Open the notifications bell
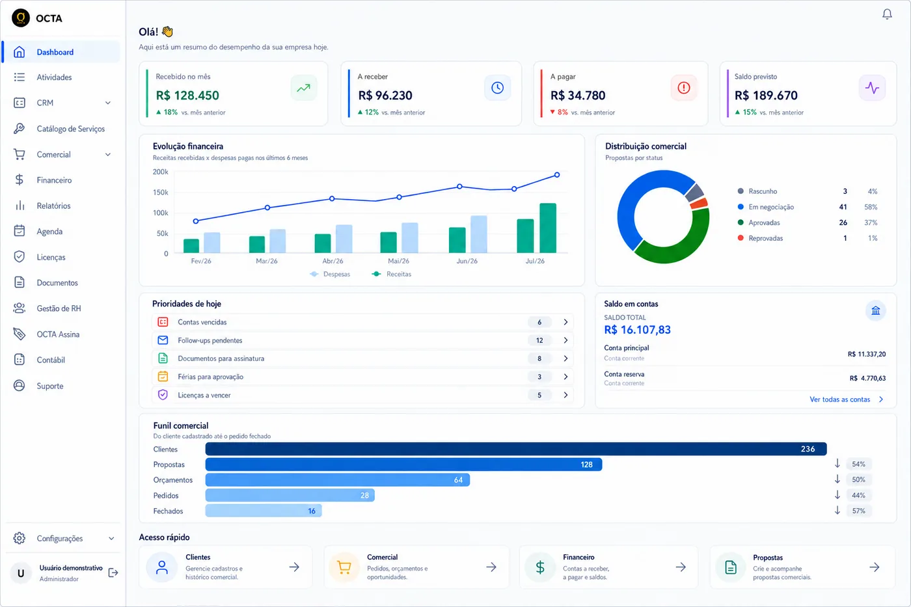This screenshot has width=911, height=607. [x=887, y=14]
